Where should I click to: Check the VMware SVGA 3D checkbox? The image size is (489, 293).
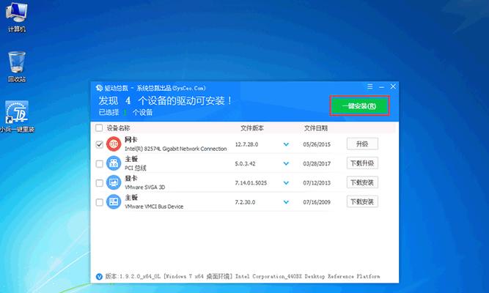pyautogui.click(x=99, y=183)
